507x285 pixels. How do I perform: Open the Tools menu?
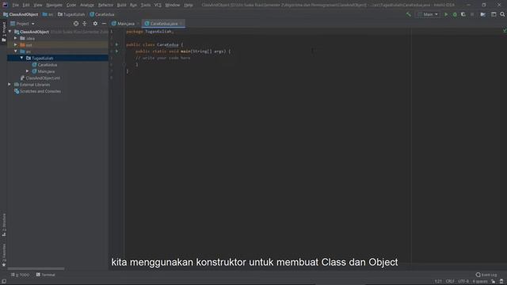pos(146,5)
